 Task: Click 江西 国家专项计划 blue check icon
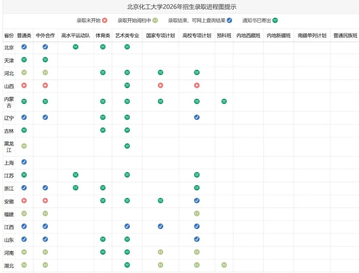(x=161, y=226)
